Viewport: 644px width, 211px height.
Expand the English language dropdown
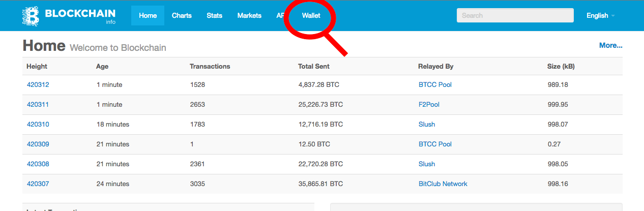[x=600, y=15]
